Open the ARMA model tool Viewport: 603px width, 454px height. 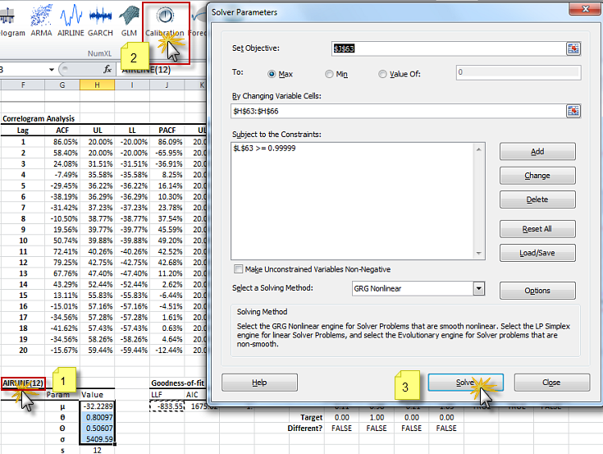pyautogui.click(x=41, y=20)
